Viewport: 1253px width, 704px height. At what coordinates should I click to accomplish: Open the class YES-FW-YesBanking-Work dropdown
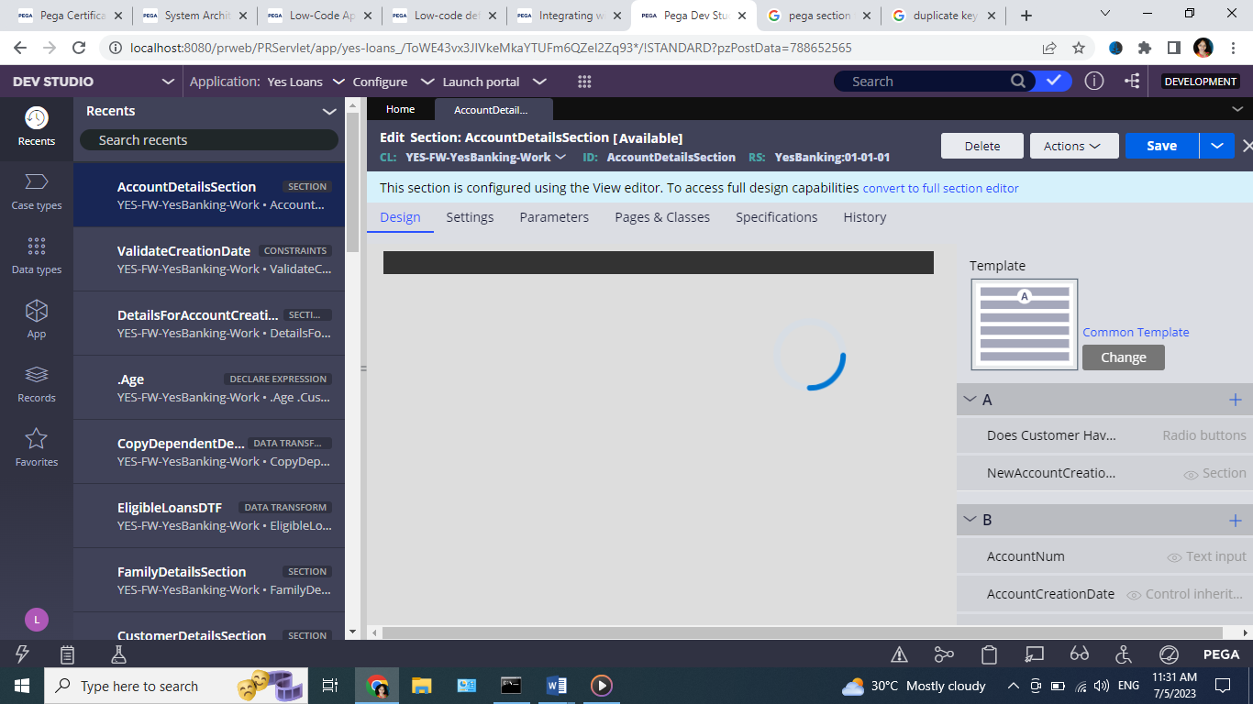coord(560,157)
